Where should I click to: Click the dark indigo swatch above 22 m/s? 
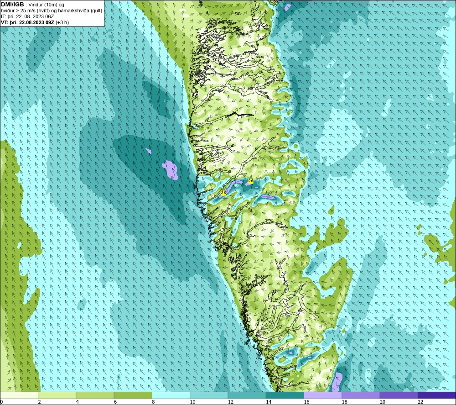[437, 395]
